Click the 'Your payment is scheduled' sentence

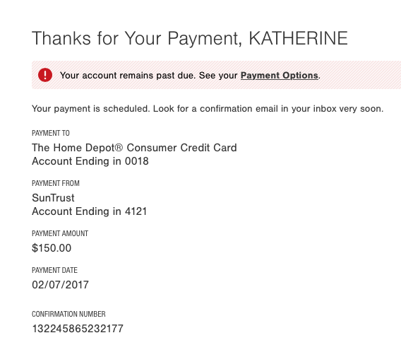click(208, 109)
